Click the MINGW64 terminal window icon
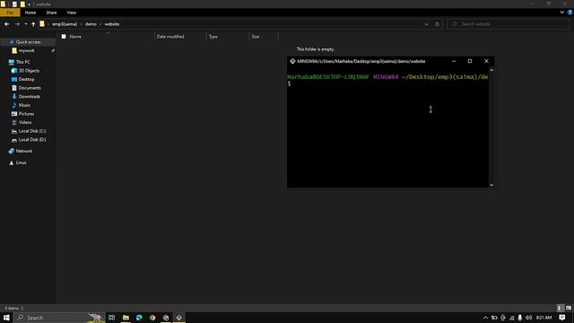This screenshot has height=323, width=574. pos(292,61)
